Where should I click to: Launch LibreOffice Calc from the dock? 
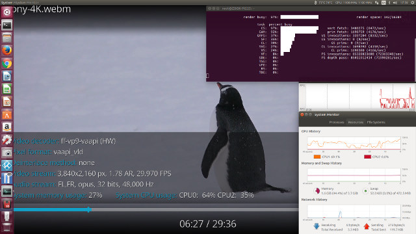point(6,89)
